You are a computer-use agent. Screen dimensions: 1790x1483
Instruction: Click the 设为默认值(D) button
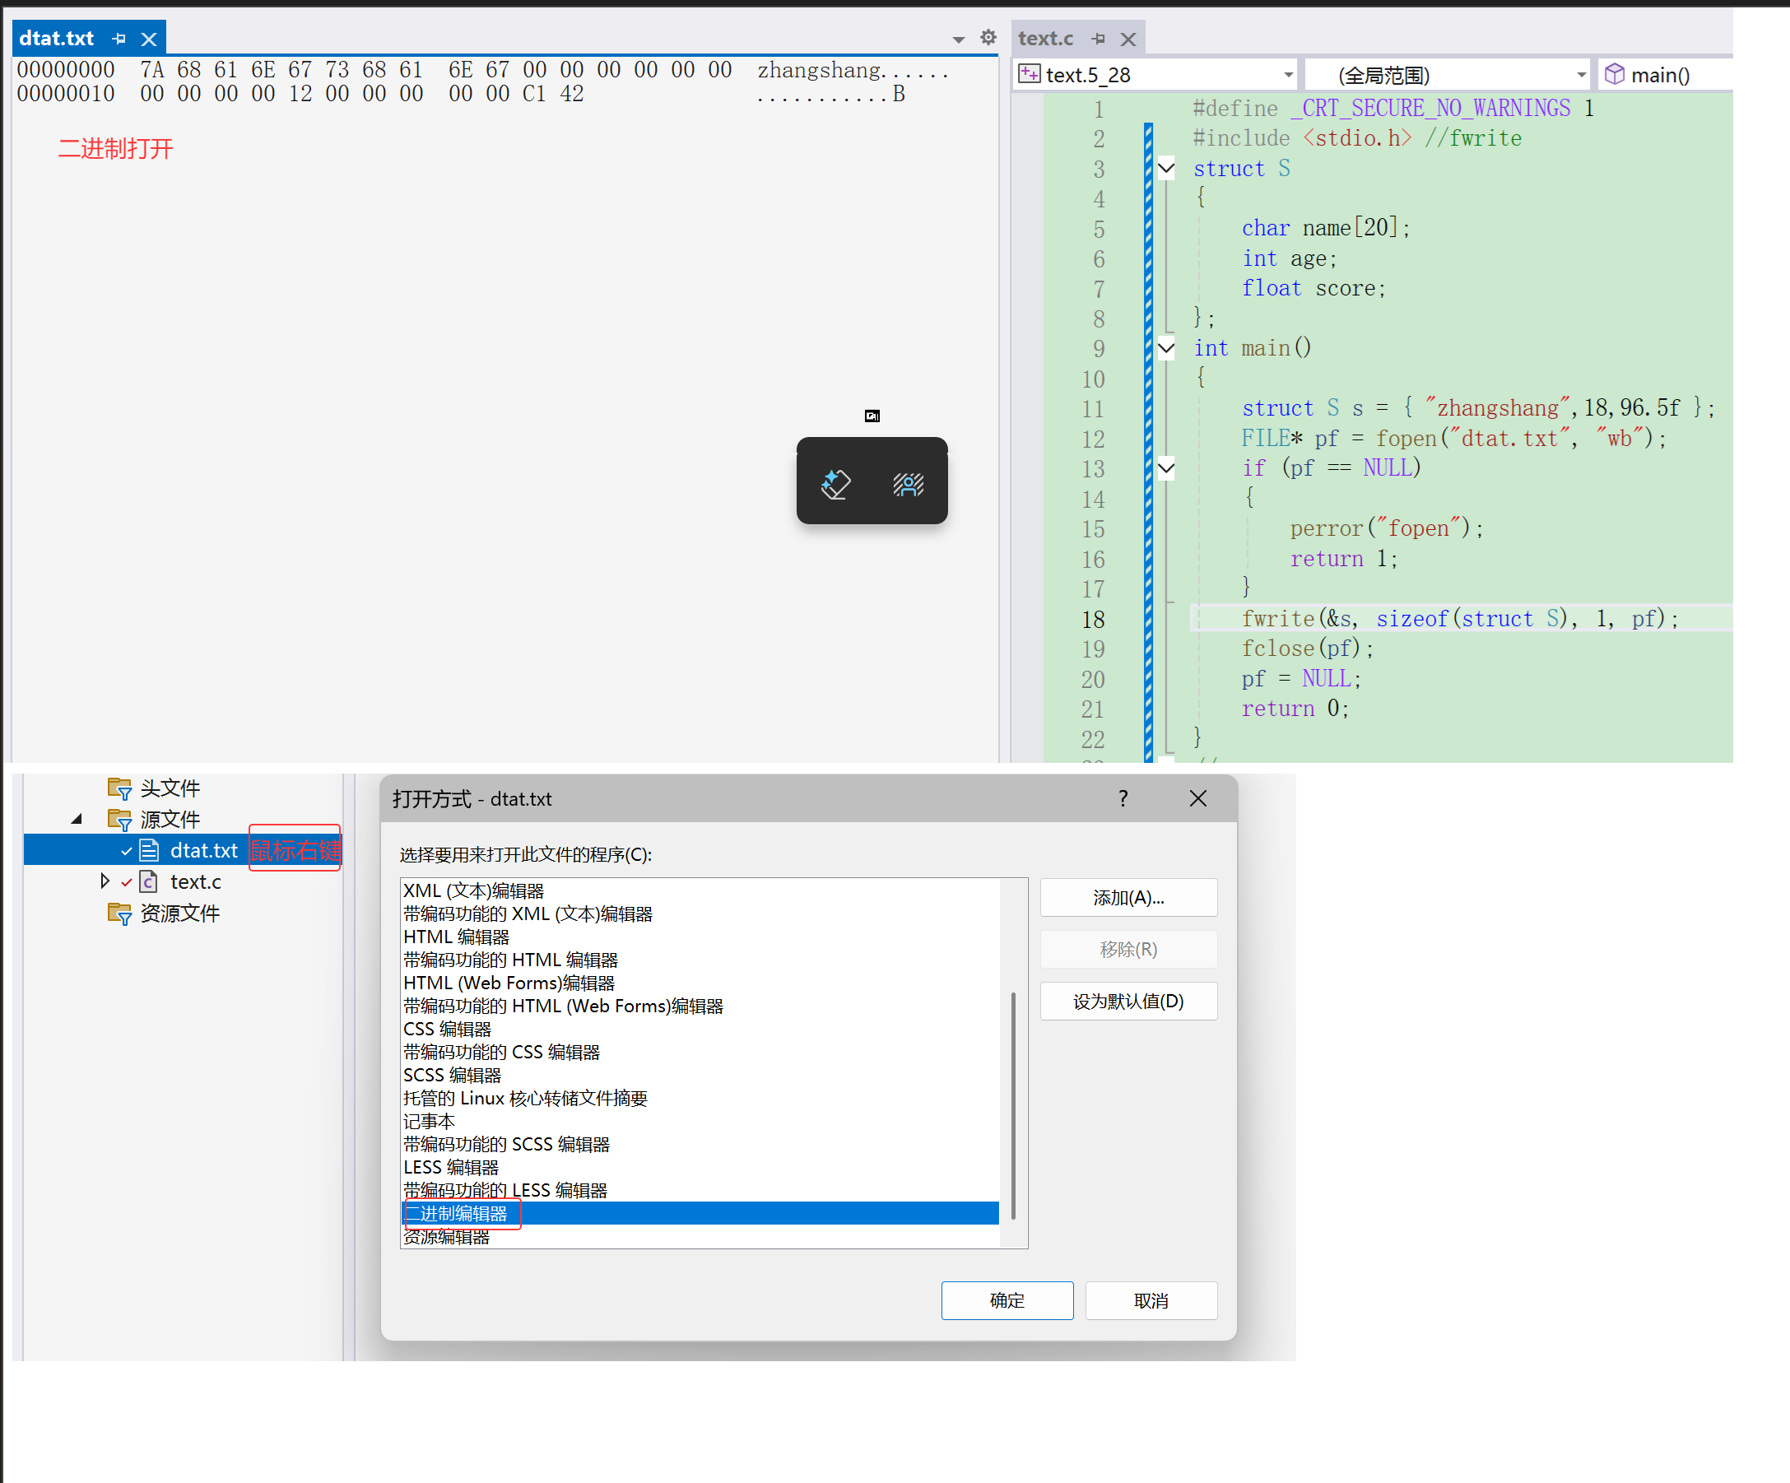click(x=1127, y=1002)
